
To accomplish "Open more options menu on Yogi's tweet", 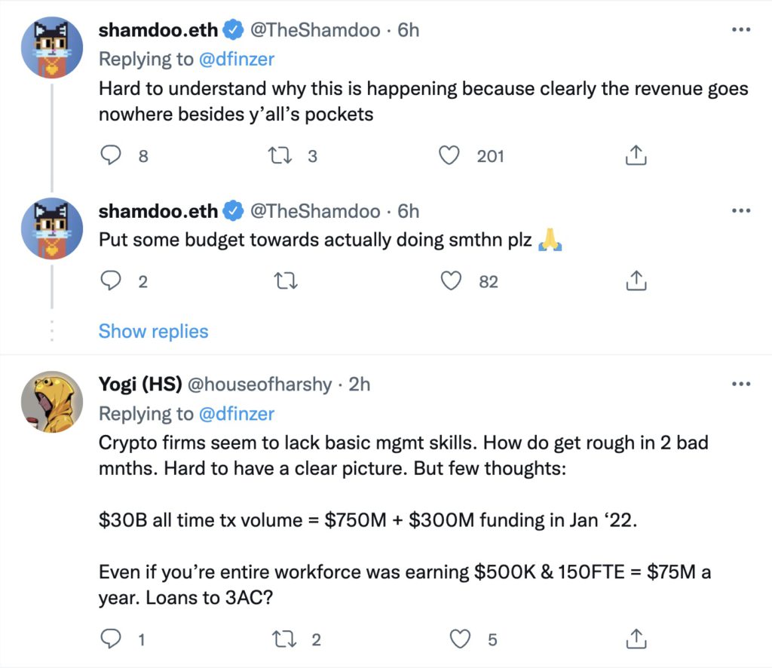I will pyautogui.click(x=742, y=385).
